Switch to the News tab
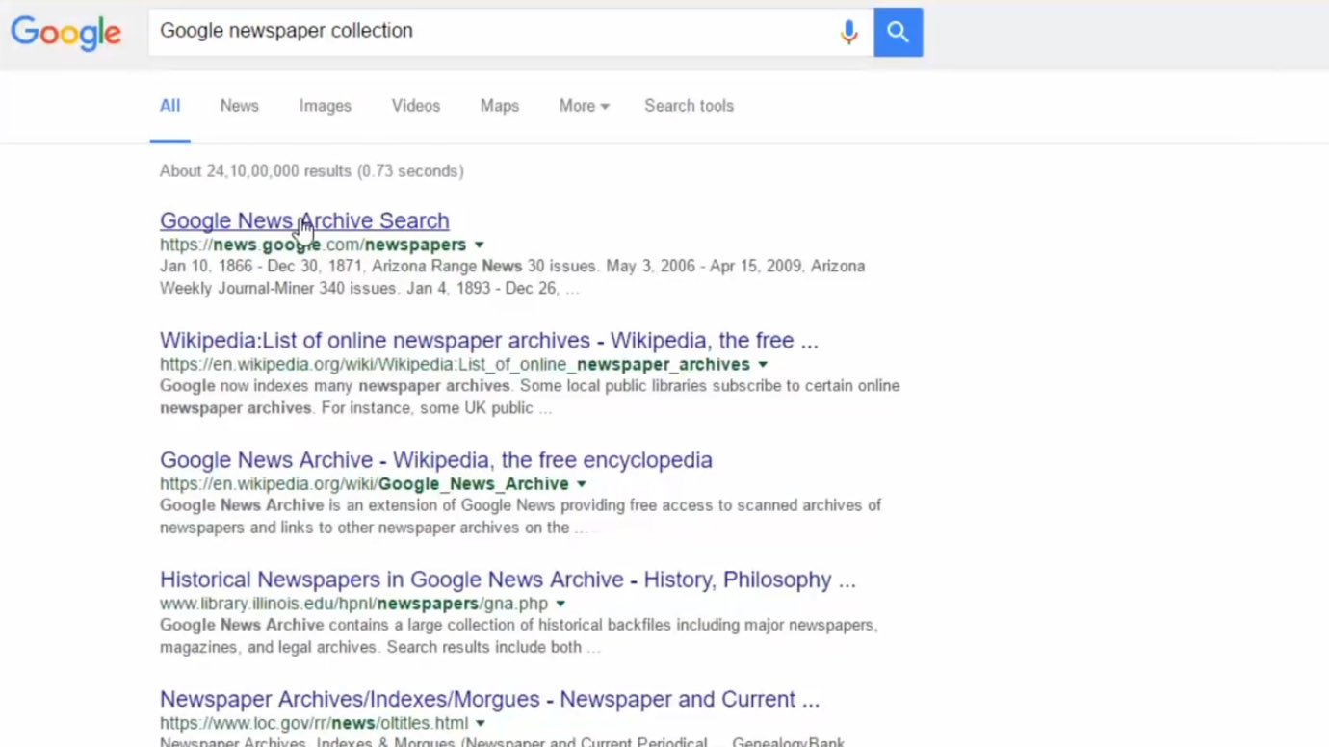 click(x=239, y=106)
